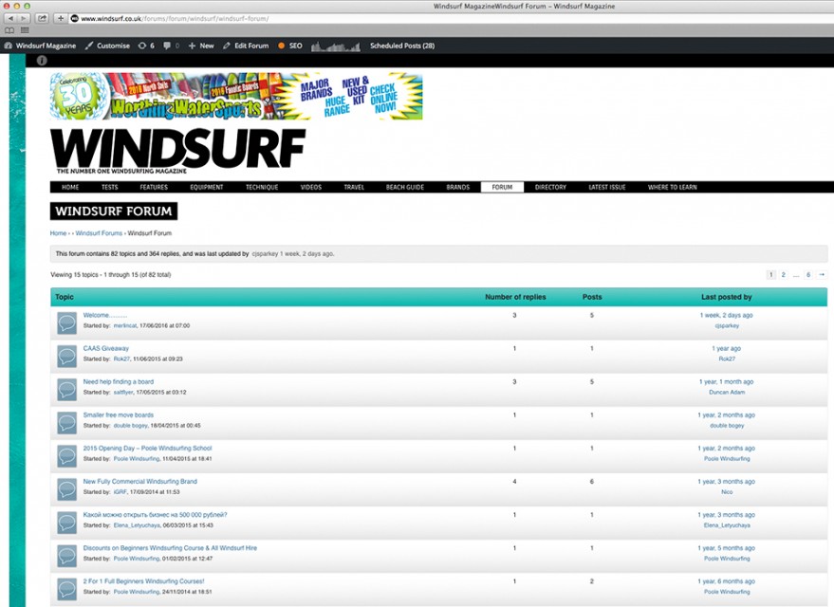Click the next page arrow in pagination
This screenshot has height=607, width=834.
(821, 274)
